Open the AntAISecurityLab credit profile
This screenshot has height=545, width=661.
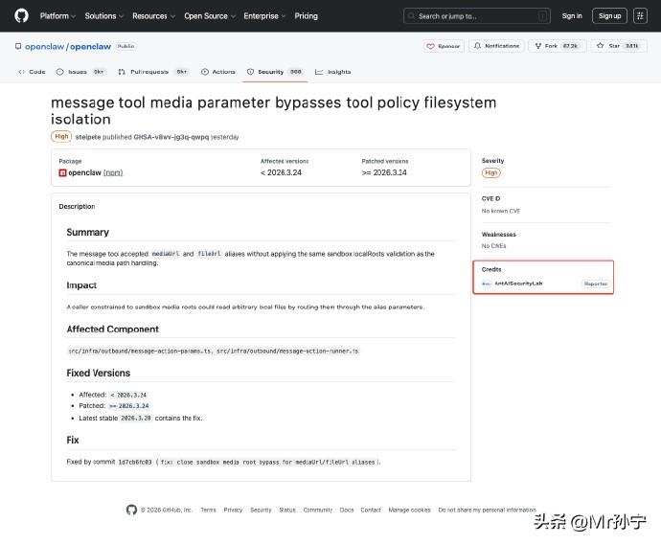point(518,284)
